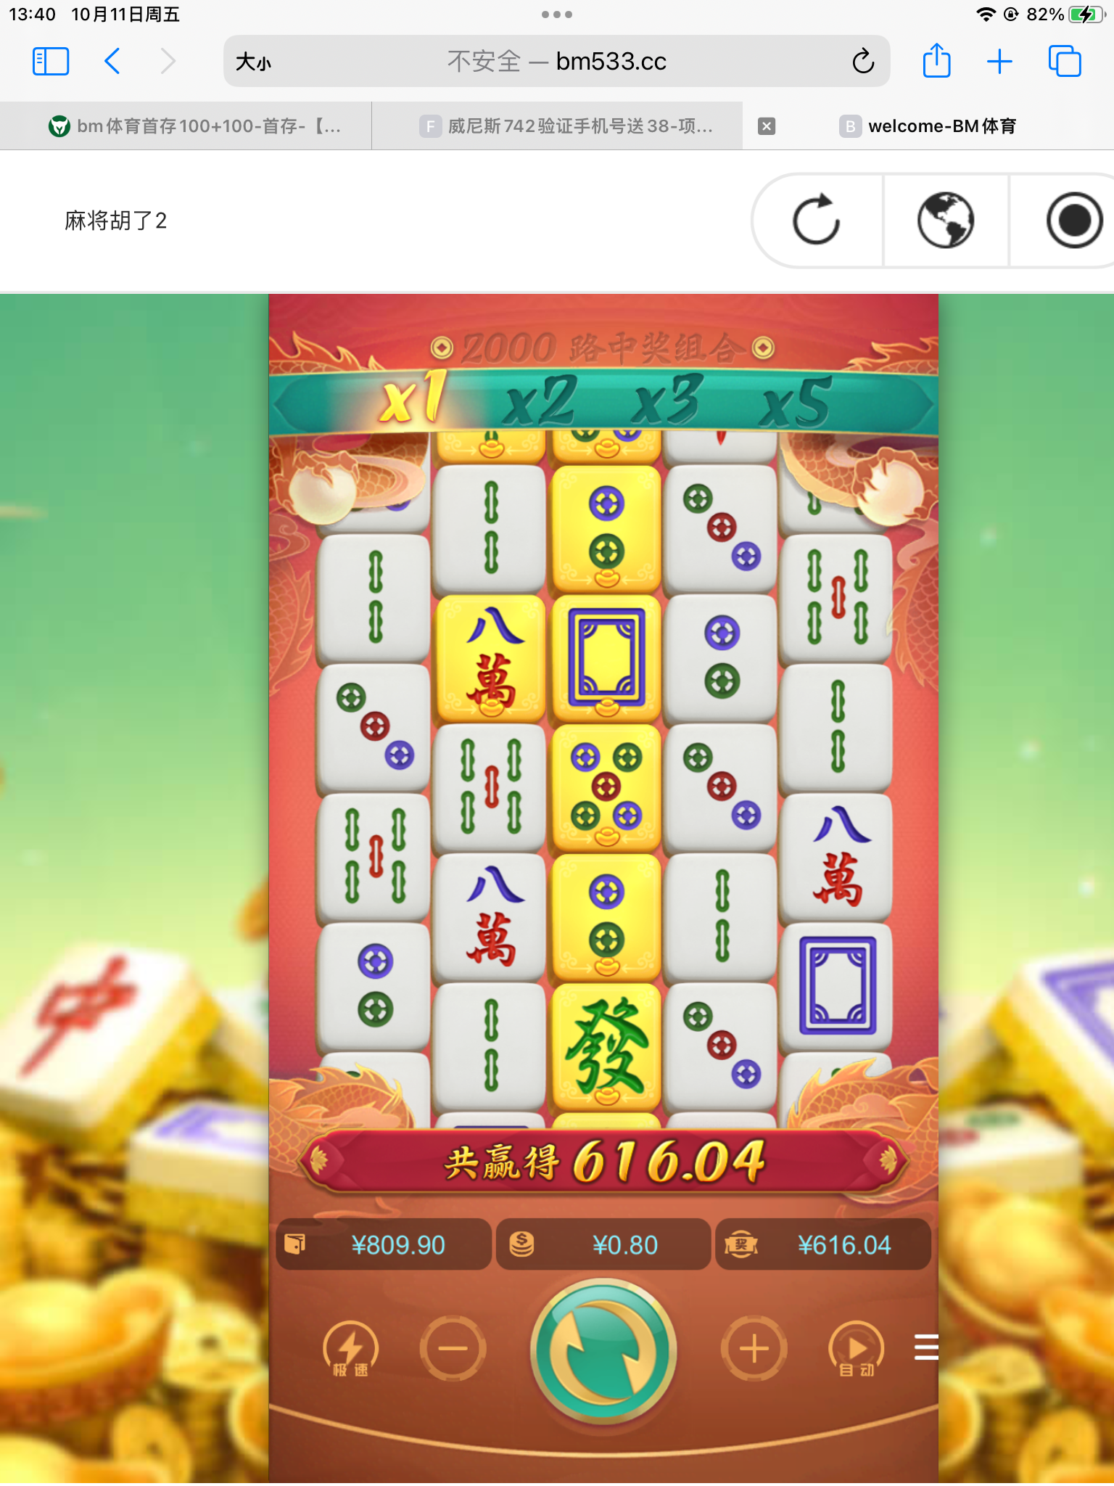Image resolution: width=1114 pixels, height=1486 pixels.
Task: Toggle the Safari sidebar
Action: point(51,61)
